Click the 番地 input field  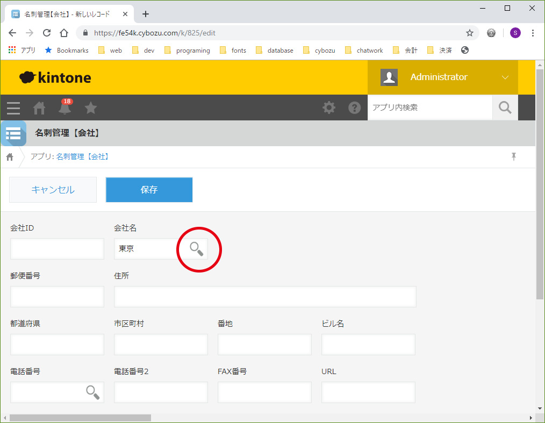(264, 345)
